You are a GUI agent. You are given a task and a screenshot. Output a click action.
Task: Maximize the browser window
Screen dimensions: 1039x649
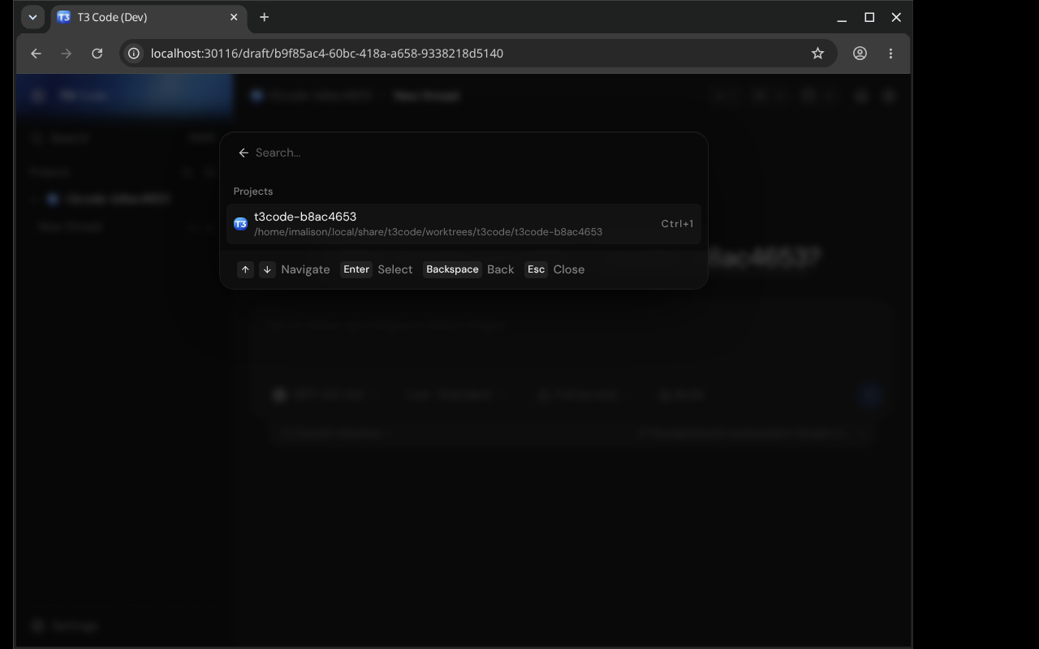[869, 17]
